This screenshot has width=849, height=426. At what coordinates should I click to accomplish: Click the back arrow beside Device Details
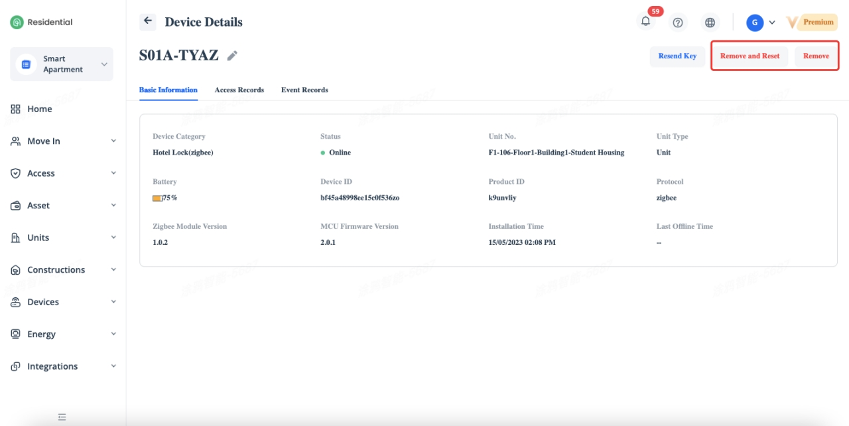(147, 21)
